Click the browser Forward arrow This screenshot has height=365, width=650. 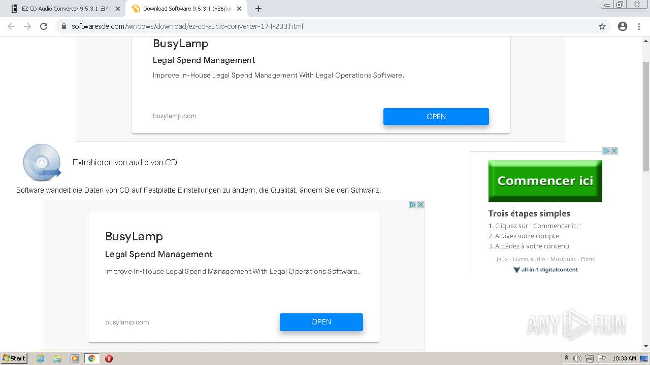coord(27,26)
